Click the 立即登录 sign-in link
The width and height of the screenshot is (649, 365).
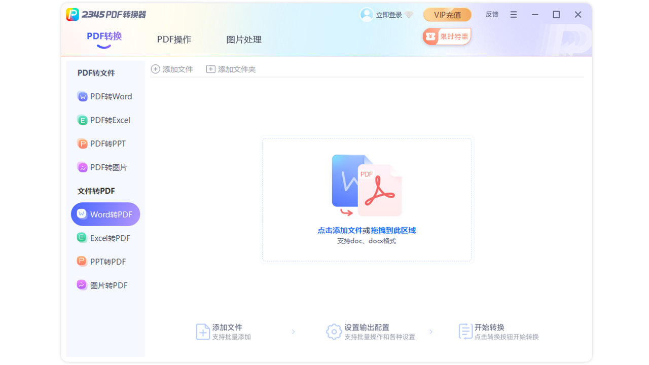point(389,14)
